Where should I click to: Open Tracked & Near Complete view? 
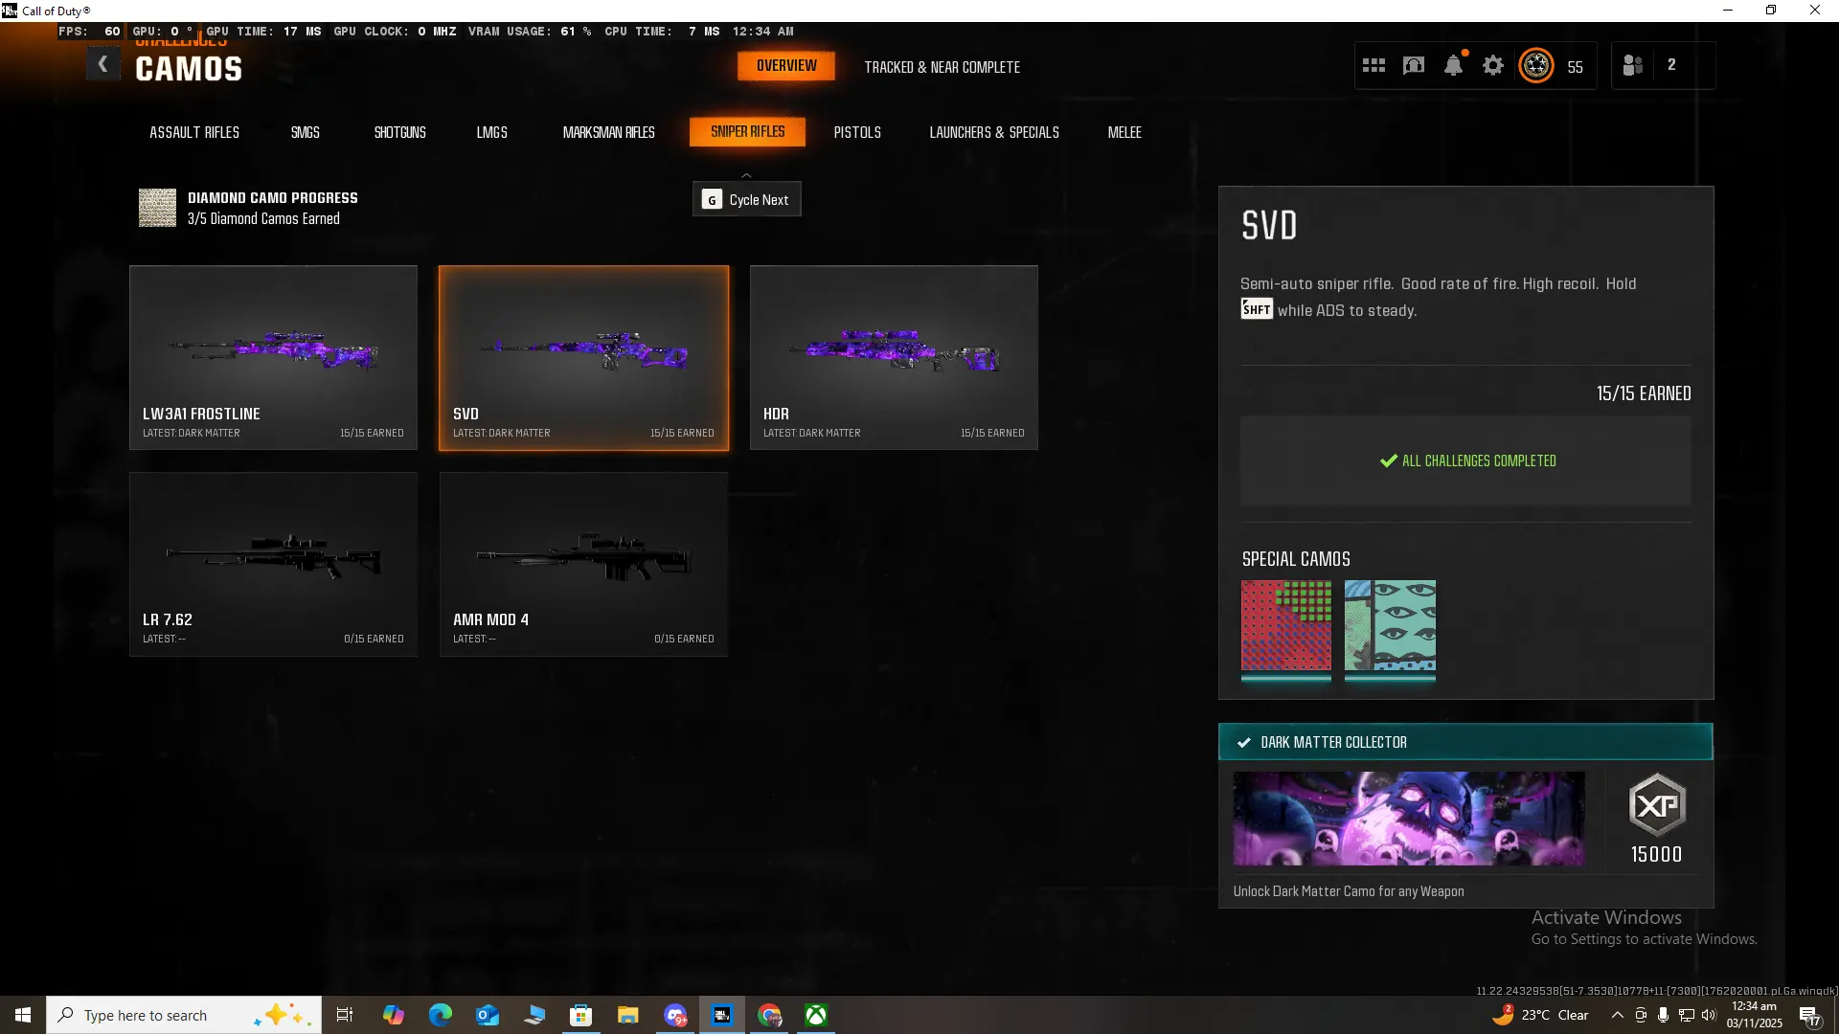(942, 67)
